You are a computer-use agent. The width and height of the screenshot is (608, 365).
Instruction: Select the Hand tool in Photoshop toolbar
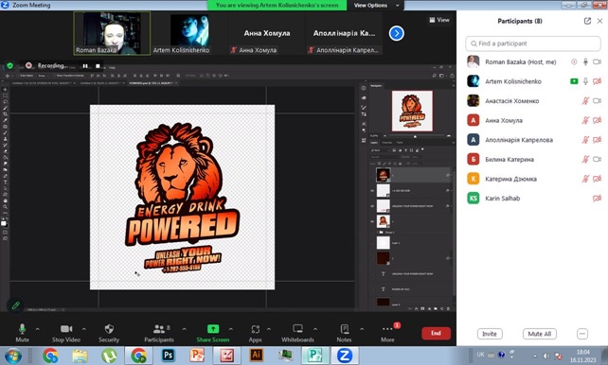pos(5,200)
